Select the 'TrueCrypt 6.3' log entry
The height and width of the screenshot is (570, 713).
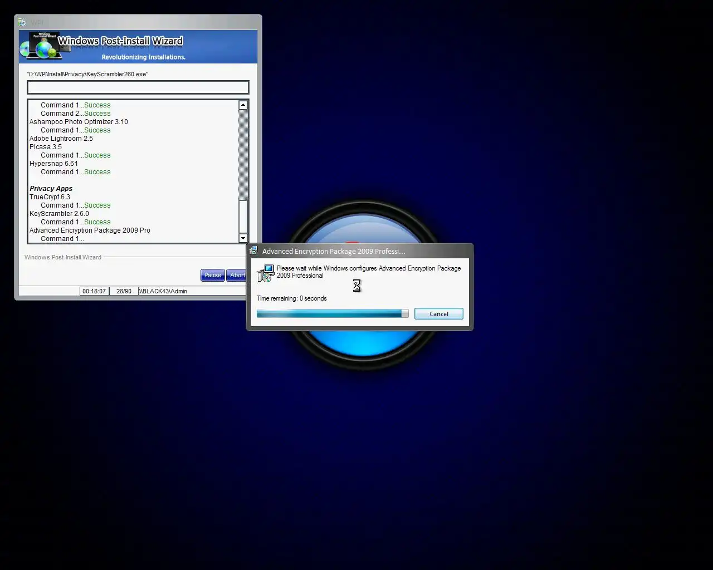click(50, 197)
